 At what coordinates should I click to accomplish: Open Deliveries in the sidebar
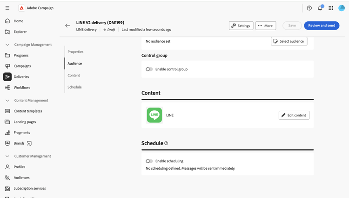coord(21,77)
